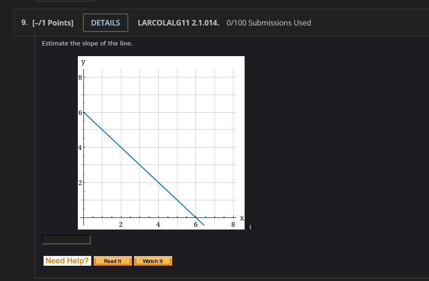429x281 pixels.
Task: Open the DETAILS panel
Action: [x=106, y=22]
